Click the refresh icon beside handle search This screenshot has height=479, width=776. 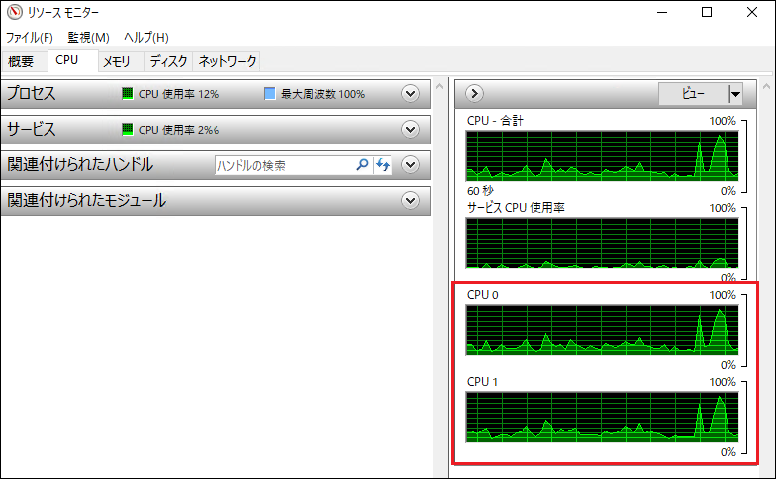(x=383, y=165)
